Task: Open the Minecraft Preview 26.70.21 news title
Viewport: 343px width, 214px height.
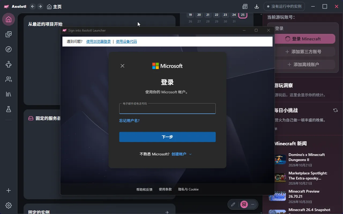Action: (x=304, y=194)
